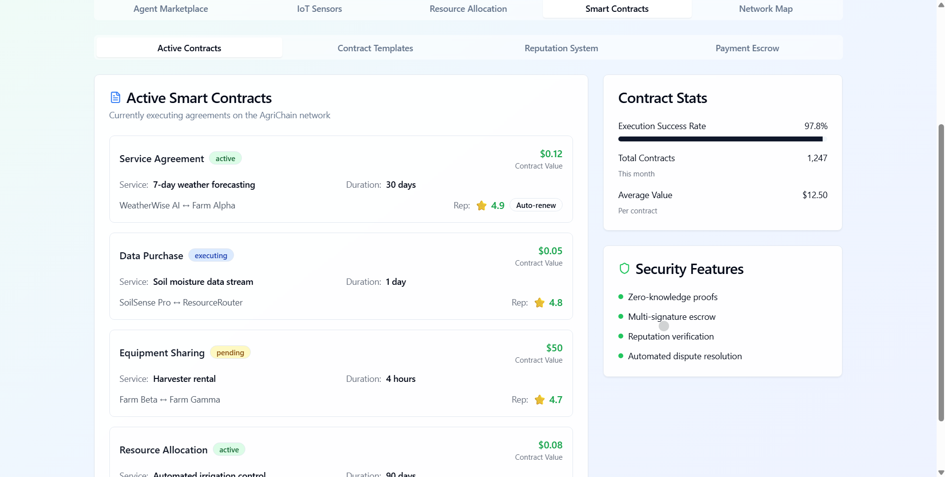
Task: Click green bullet beside Zero-knowledge proofs
Action: click(621, 297)
